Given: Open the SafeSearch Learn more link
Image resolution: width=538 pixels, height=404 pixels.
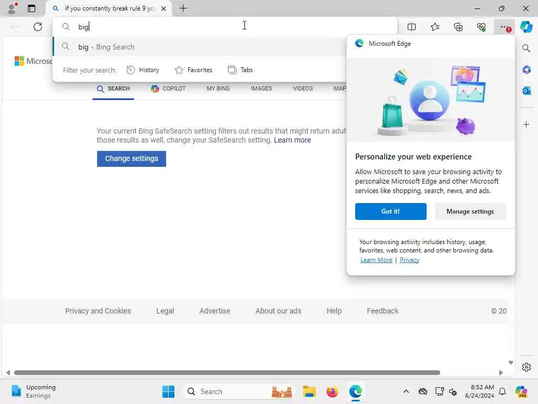Looking at the screenshot, I should coord(292,140).
